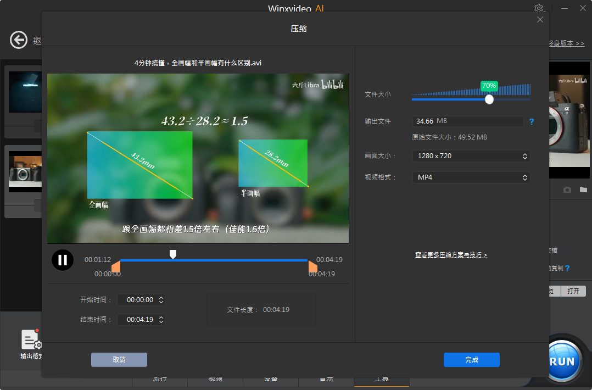
Task: Click the orange trim end handle
Action: coord(312,267)
